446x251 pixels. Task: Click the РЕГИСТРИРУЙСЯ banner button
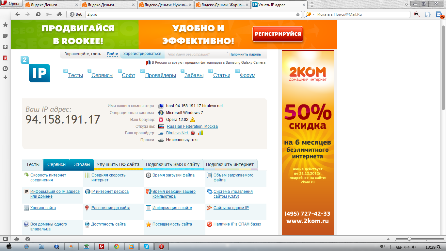[278, 34]
